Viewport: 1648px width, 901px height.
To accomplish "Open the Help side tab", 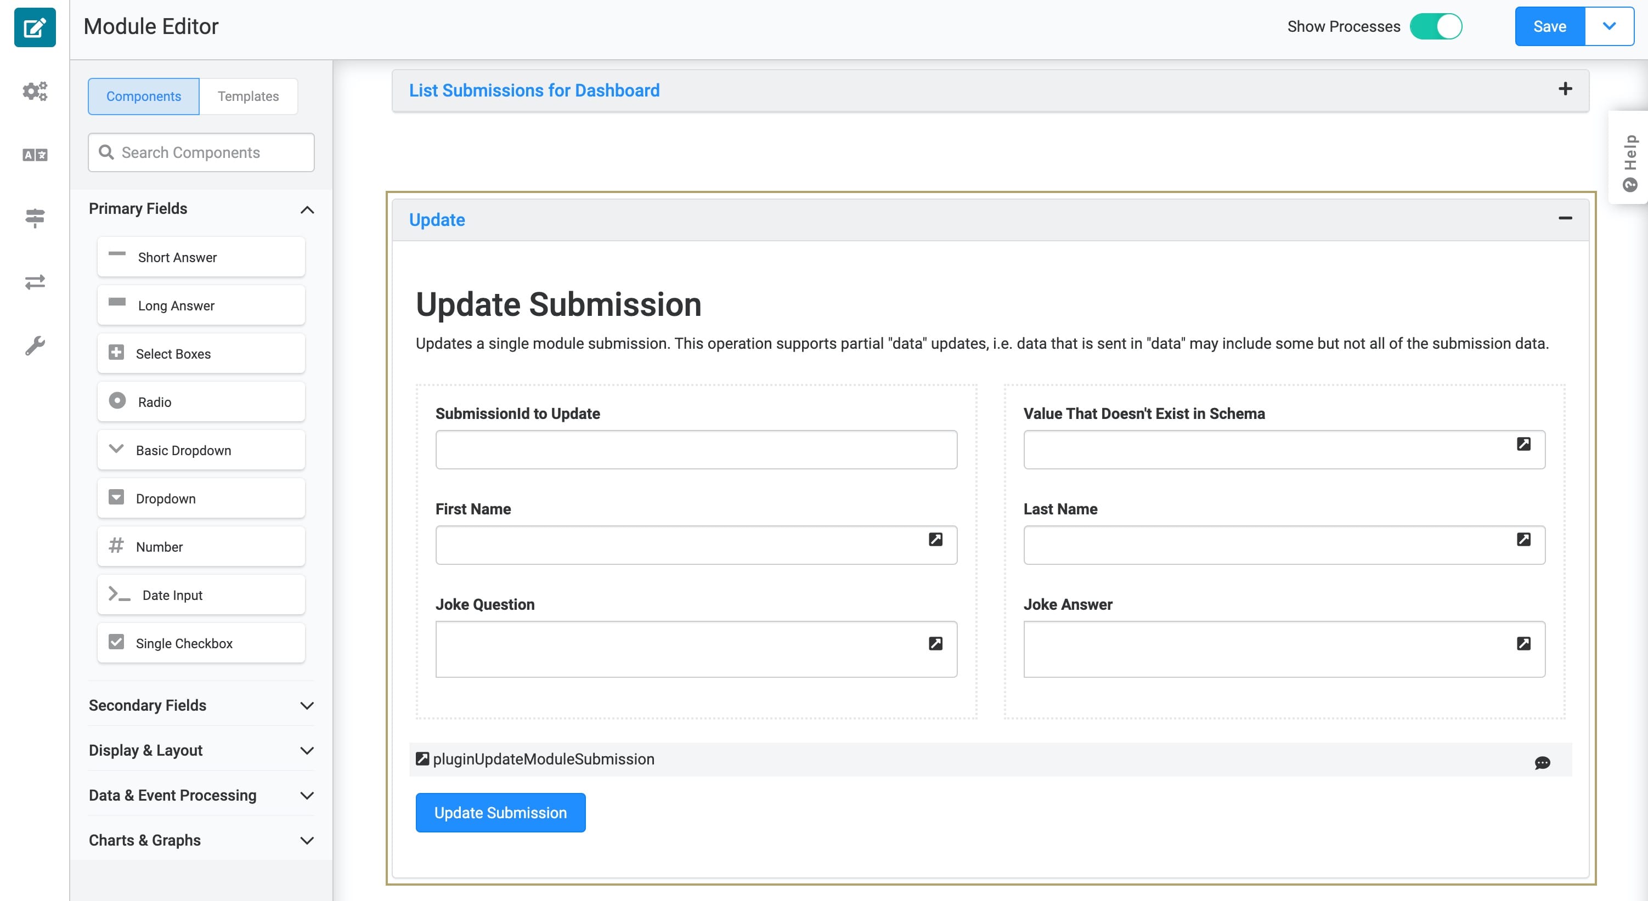I will [x=1629, y=157].
